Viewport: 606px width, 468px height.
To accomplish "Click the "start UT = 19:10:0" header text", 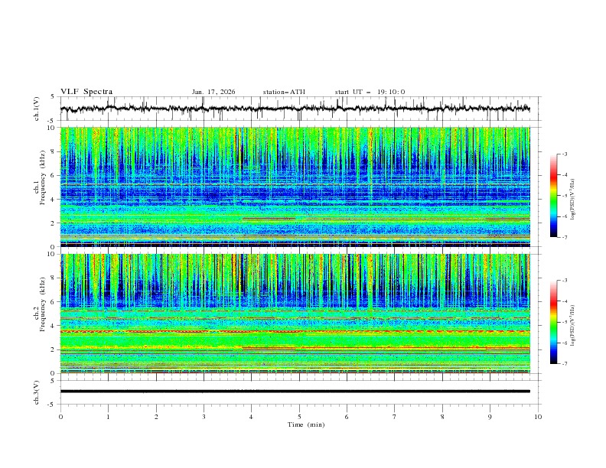I will coord(370,92).
